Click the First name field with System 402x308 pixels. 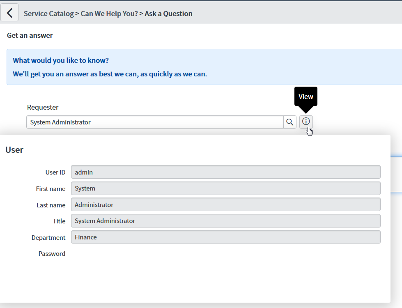(225, 188)
